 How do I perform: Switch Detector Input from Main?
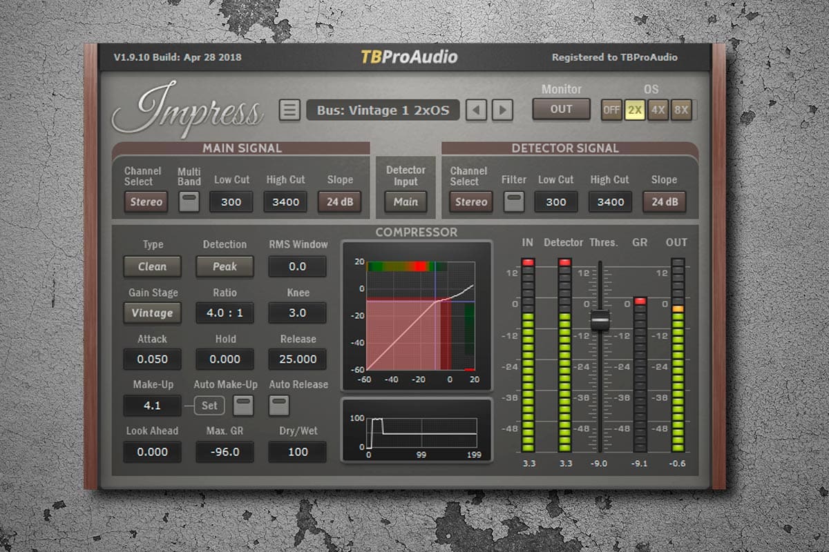coord(406,201)
